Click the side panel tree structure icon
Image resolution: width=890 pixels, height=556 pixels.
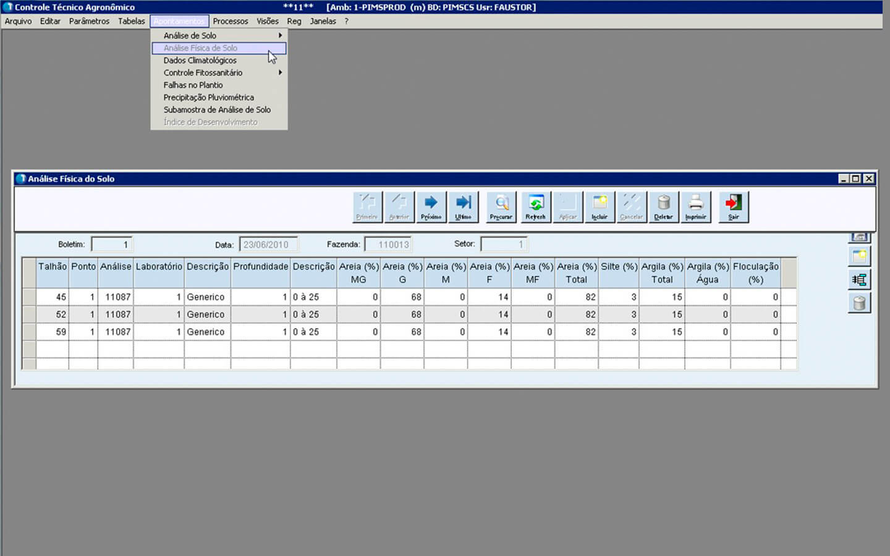pyautogui.click(x=859, y=279)
